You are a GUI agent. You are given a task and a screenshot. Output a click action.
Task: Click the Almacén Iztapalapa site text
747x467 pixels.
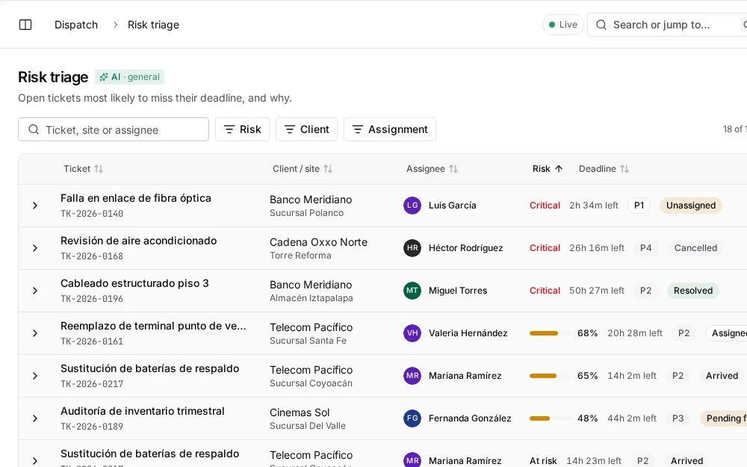311,298
